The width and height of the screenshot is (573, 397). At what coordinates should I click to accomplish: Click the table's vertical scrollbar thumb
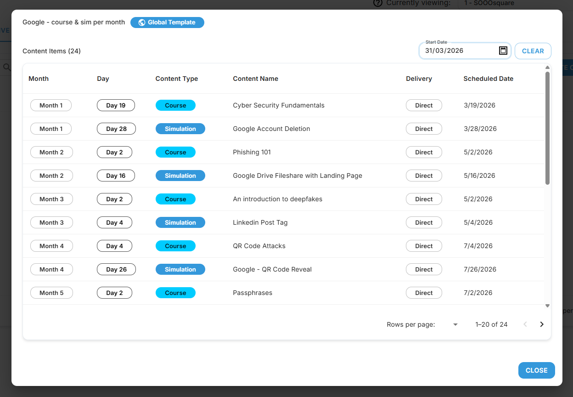(547, 129)
